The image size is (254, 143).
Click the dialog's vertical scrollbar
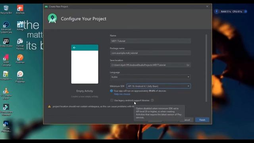click(x=206, y=68)
